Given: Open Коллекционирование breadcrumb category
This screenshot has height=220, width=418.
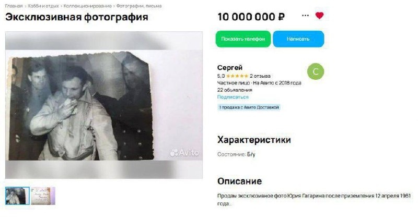Looking at the screenshot, I should click(x=87, y=6).
